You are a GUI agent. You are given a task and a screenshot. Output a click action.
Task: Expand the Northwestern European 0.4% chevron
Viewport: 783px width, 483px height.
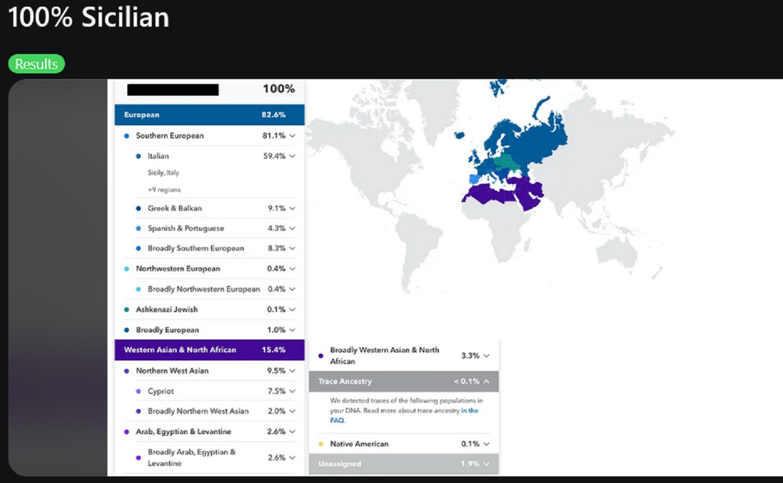tap(293, 269)
